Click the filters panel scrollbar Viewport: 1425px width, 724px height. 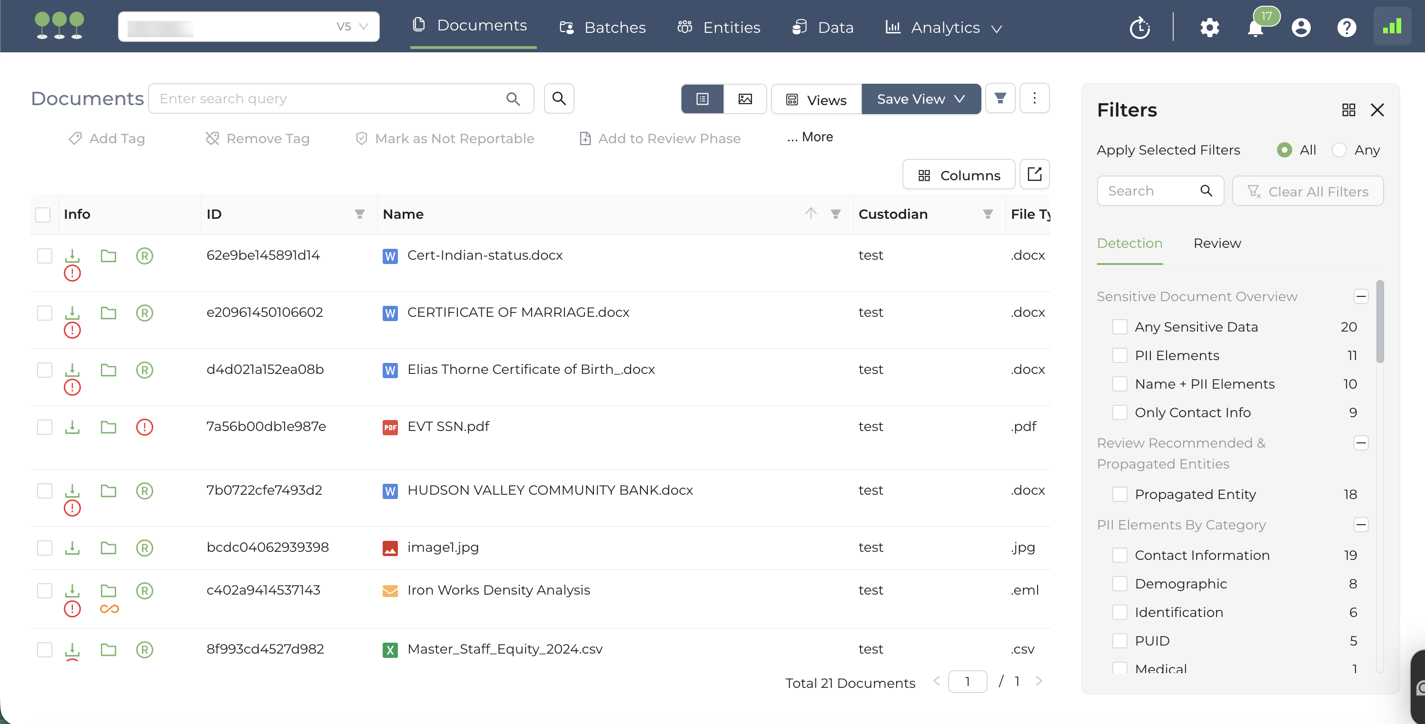click(x=1380, y=322)
